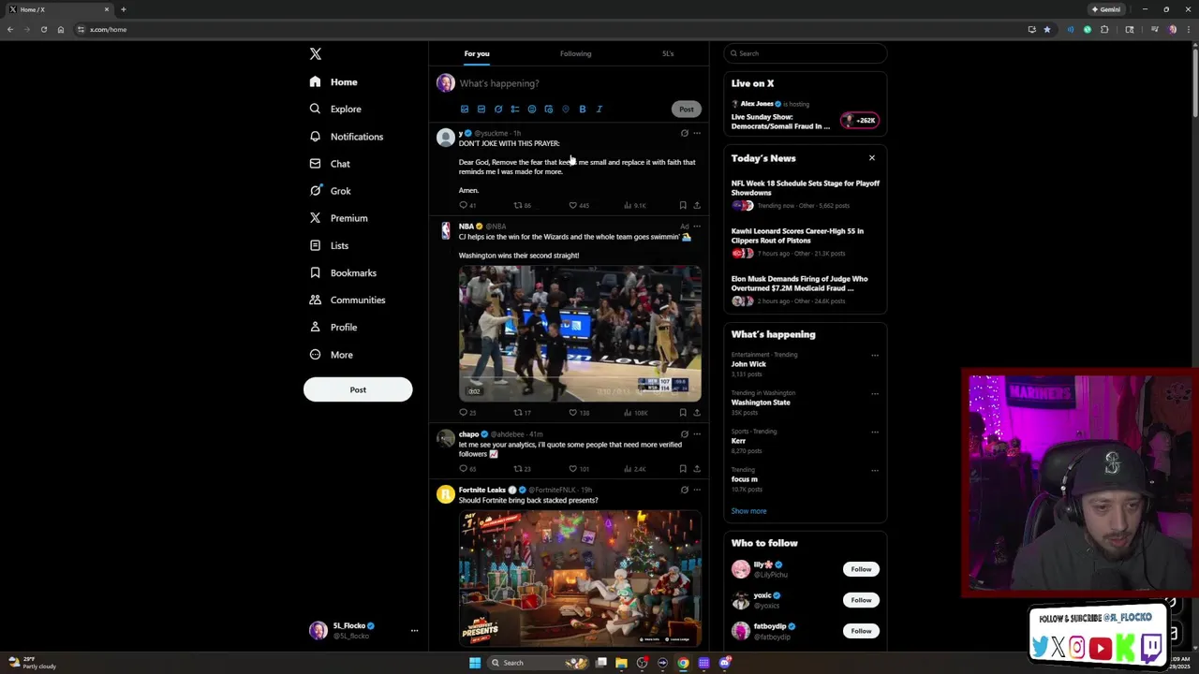Open Bookmarks in the sidebar
The image size is (1199, 674).
tap(343, 272)
